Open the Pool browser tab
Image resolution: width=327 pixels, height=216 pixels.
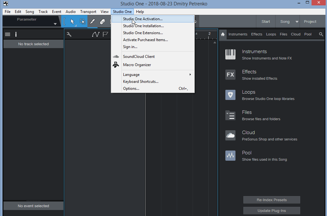coord(308,34)
